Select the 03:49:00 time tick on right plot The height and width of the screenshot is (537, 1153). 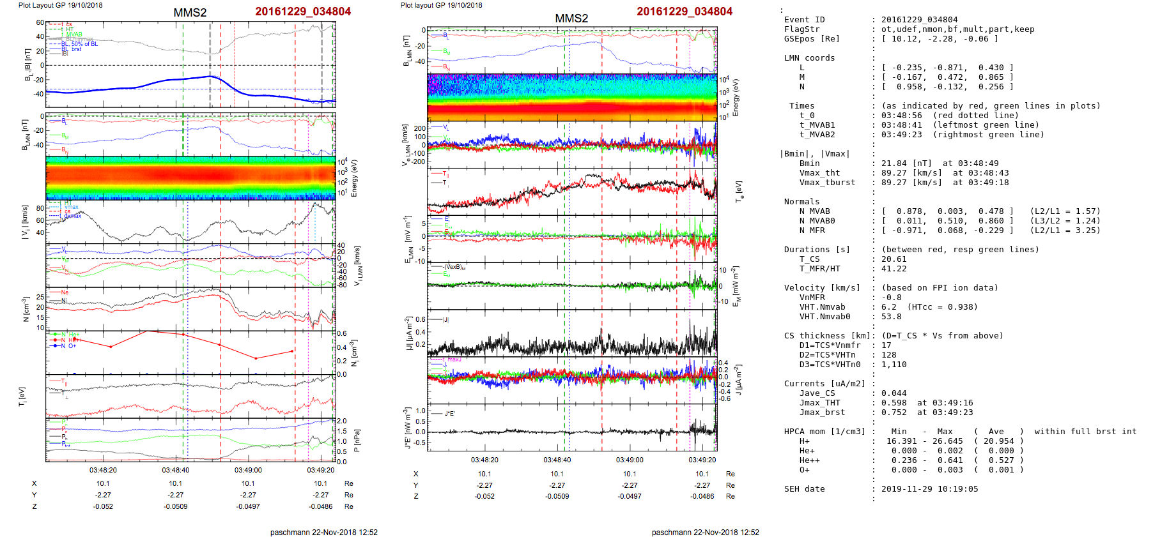point(630,460)
